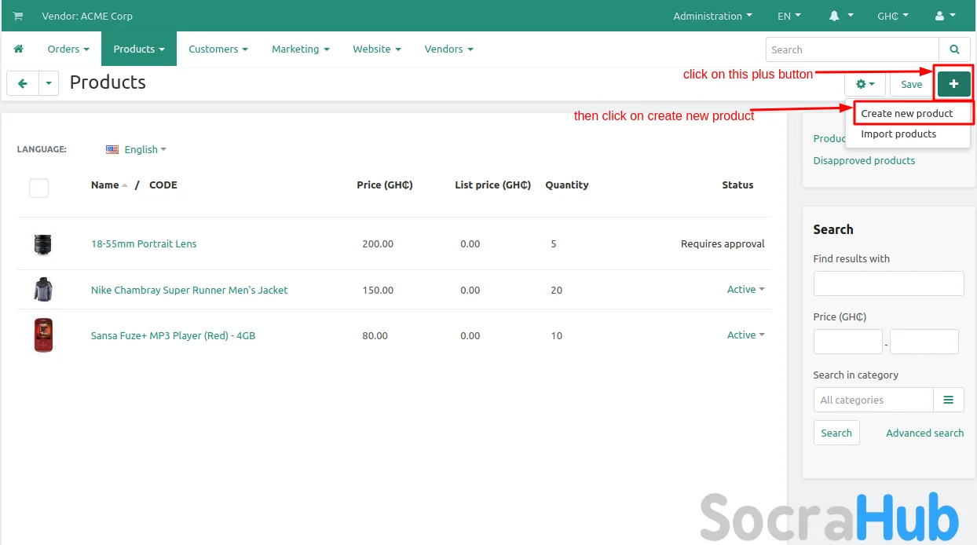Click the Sansa Fuze+ MP3 Player thumbnail
977x545 pixels.
tap(43, 335)
